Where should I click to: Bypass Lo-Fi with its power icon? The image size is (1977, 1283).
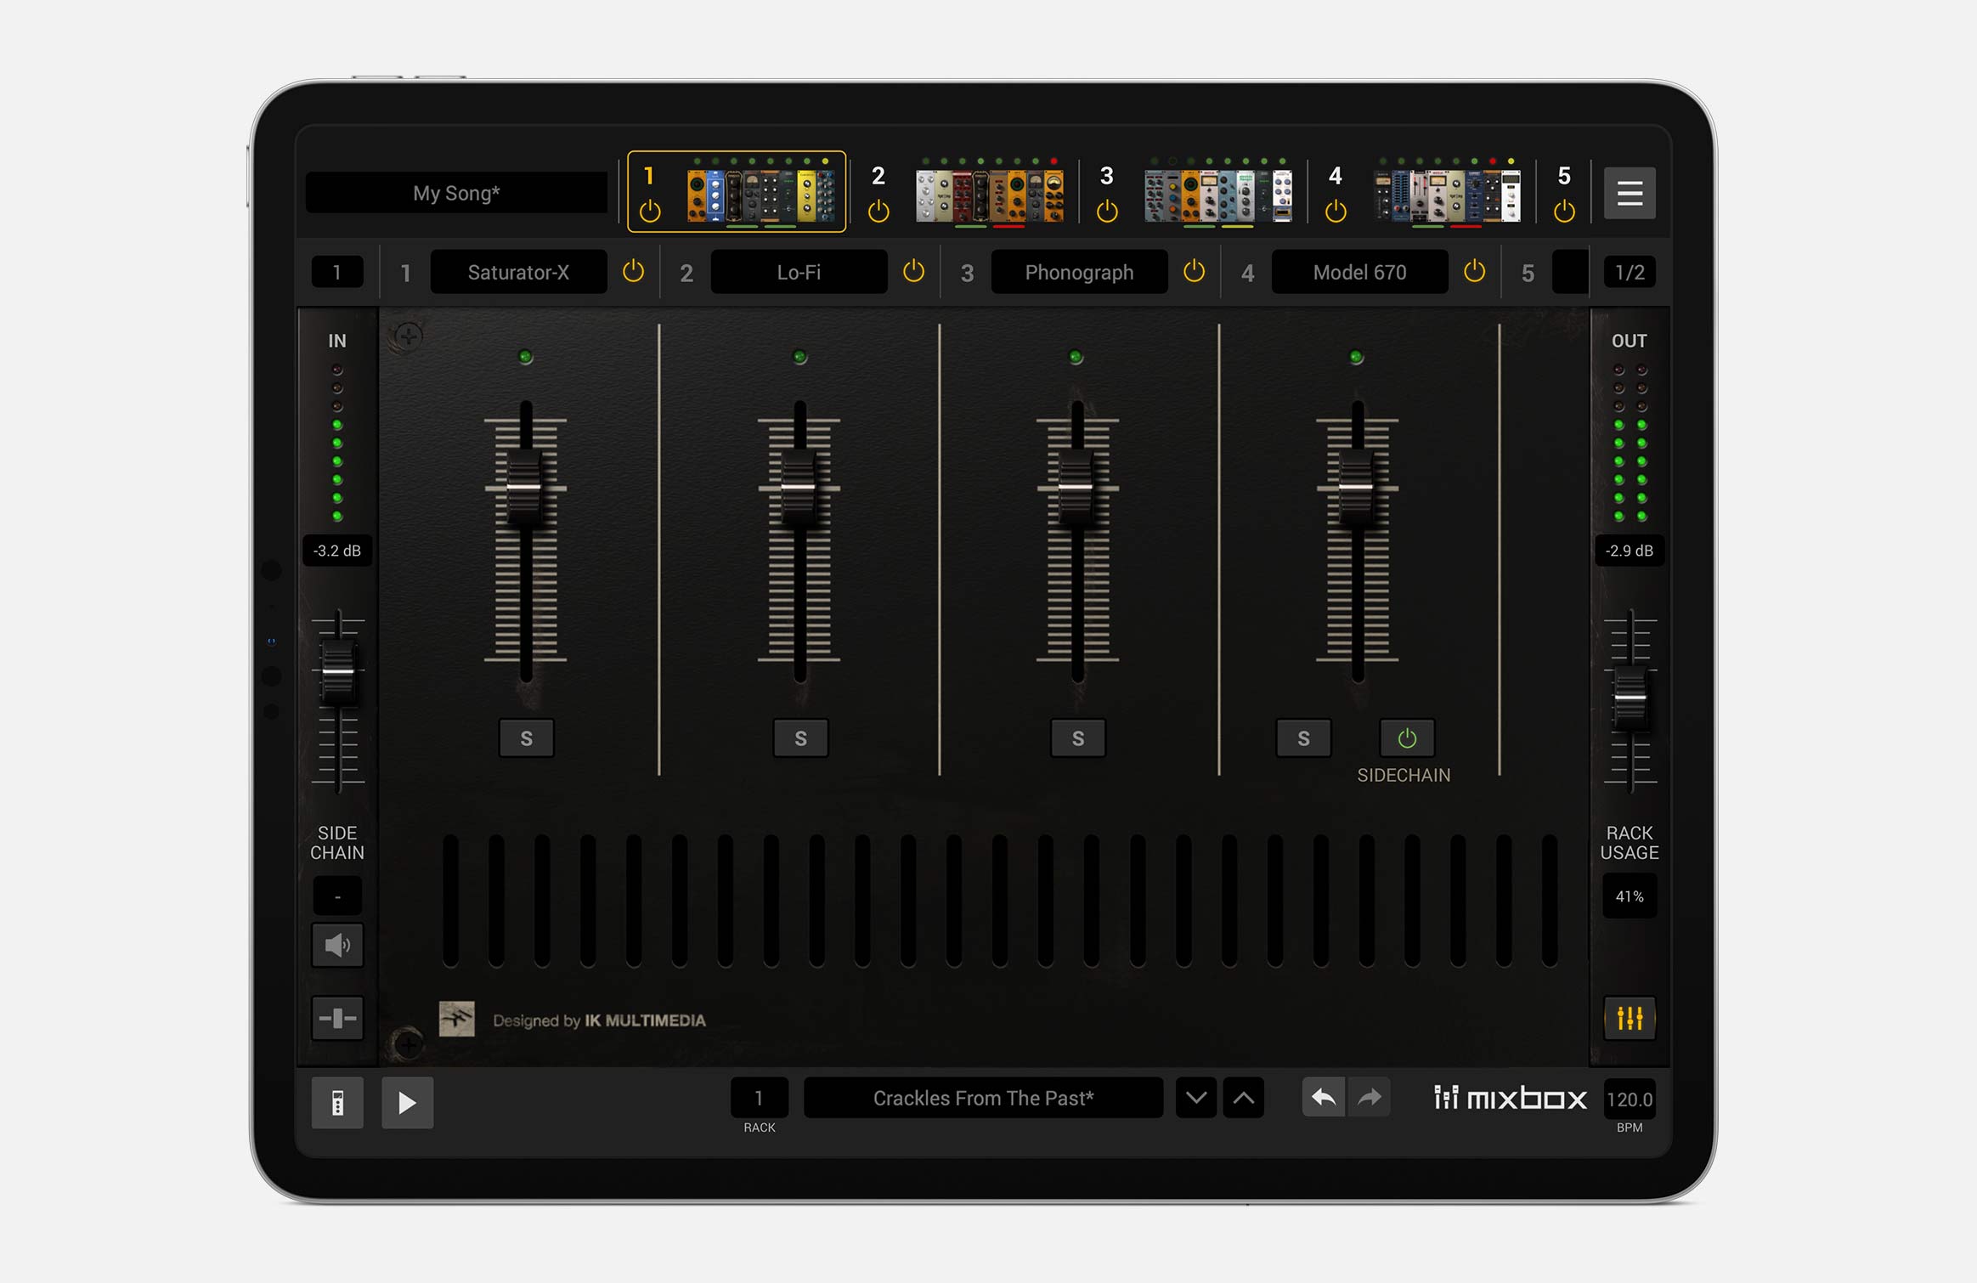913,272
